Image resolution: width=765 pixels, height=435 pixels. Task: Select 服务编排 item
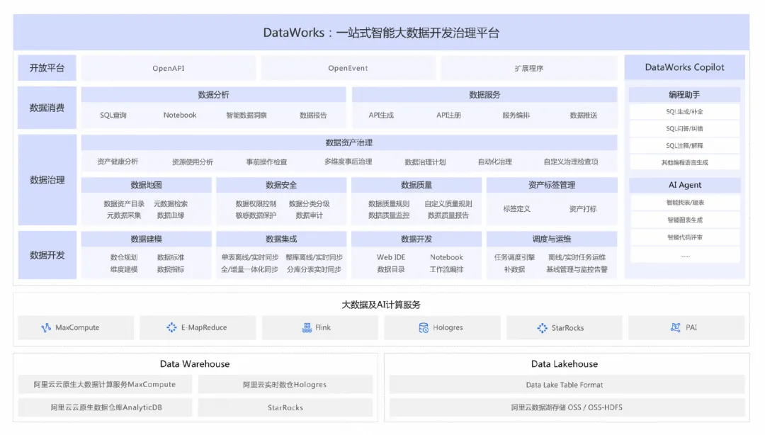point(516,115)
